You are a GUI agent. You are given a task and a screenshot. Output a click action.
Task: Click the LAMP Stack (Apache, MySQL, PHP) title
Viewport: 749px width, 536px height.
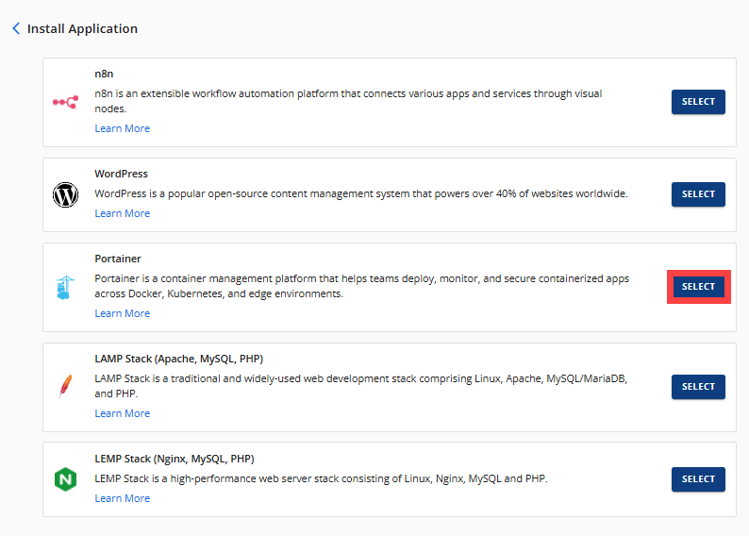[178, 359]
